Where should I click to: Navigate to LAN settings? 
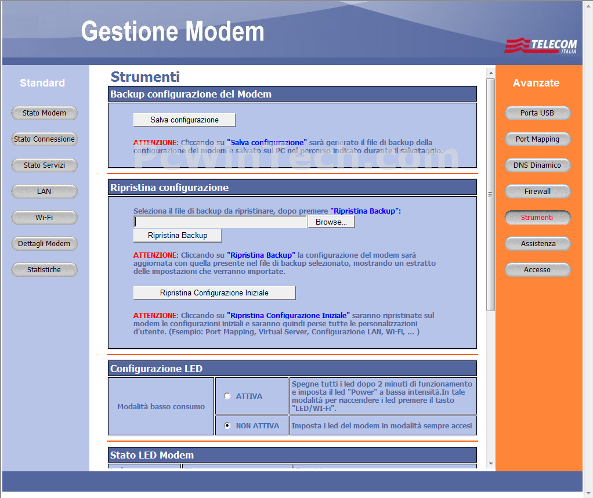(x=44, y=192)
